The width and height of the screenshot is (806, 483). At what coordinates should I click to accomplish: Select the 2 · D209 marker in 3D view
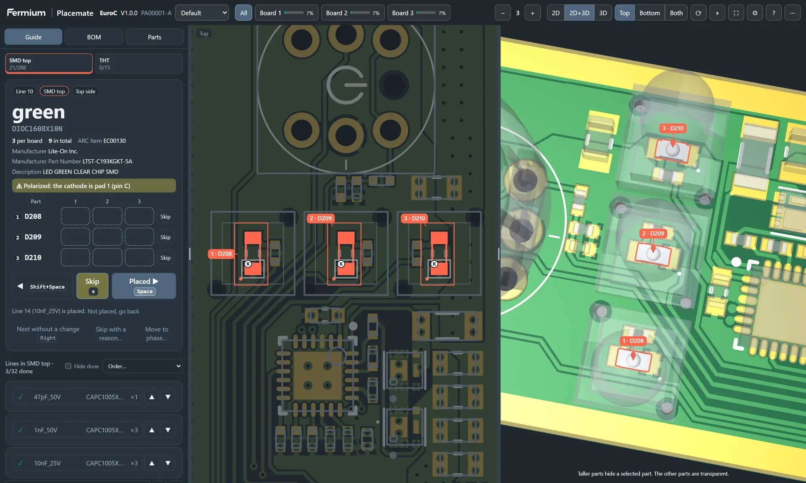click(653, 234)
